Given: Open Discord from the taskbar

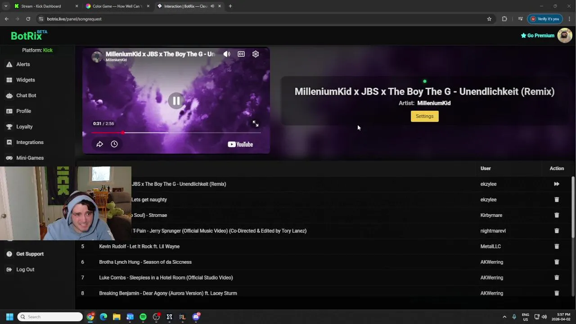Looking at the screenshot, I should pos(196,317).
